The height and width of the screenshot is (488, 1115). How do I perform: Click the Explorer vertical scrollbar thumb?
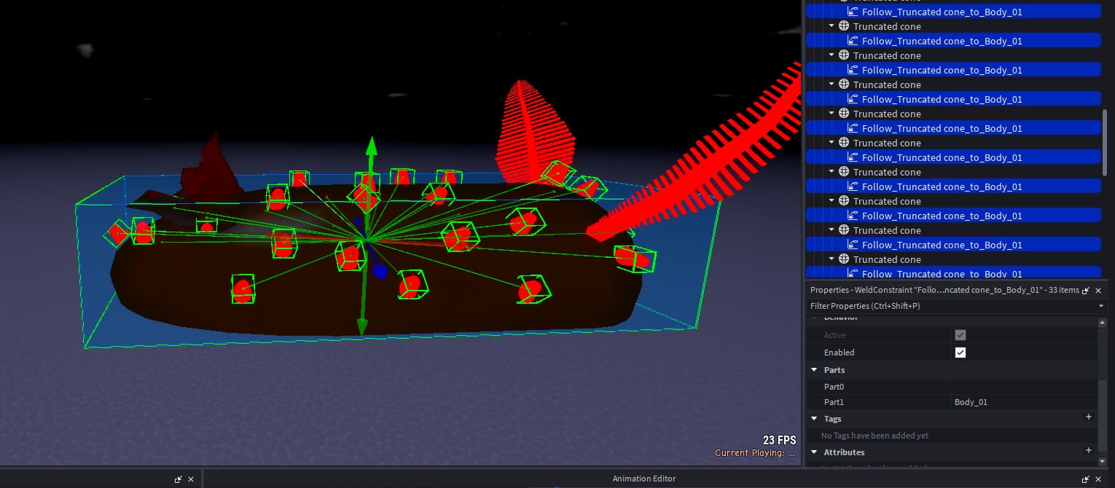1105,143
